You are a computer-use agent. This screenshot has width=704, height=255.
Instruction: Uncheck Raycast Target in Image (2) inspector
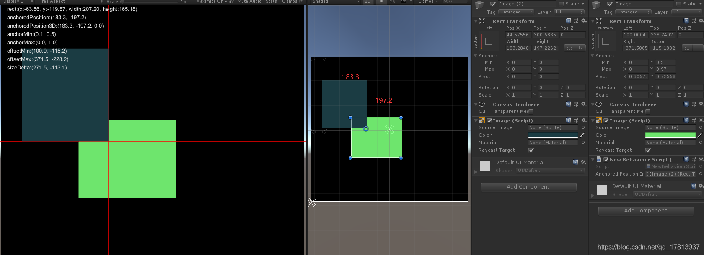pyautogui.click(x=531, y=150)
